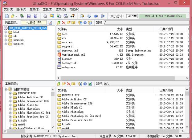Open the 启动(B) menu
The height and width of the screenshot is (140, 192).
click(34, 9)
